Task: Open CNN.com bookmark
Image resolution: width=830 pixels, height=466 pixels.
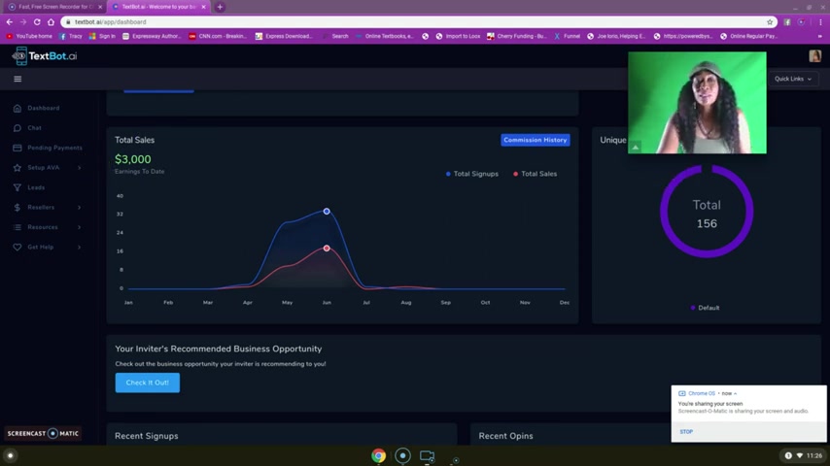Action: click(218, 37)
